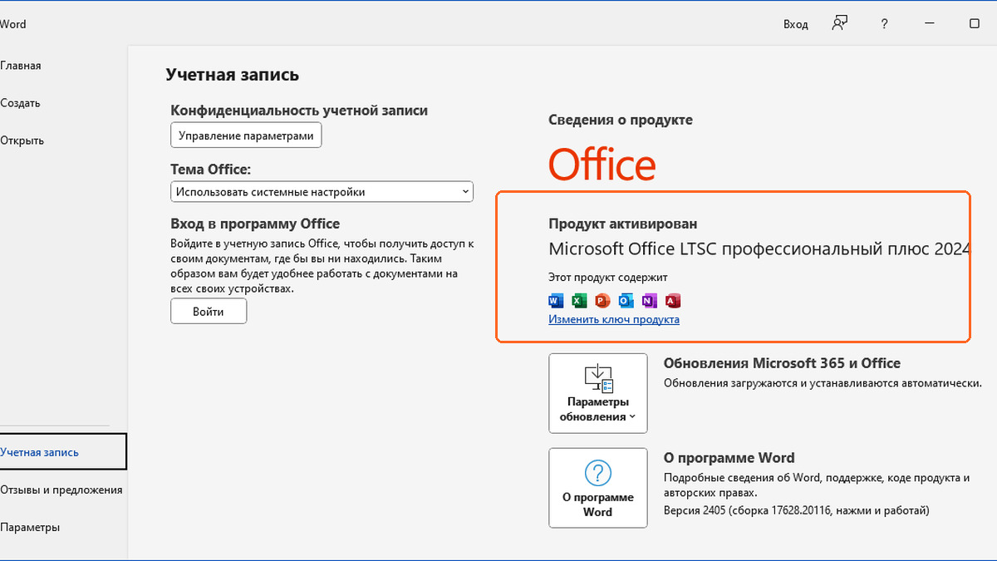
Task: Click the Access icon in the product list
Action: (x=673, y=301)
